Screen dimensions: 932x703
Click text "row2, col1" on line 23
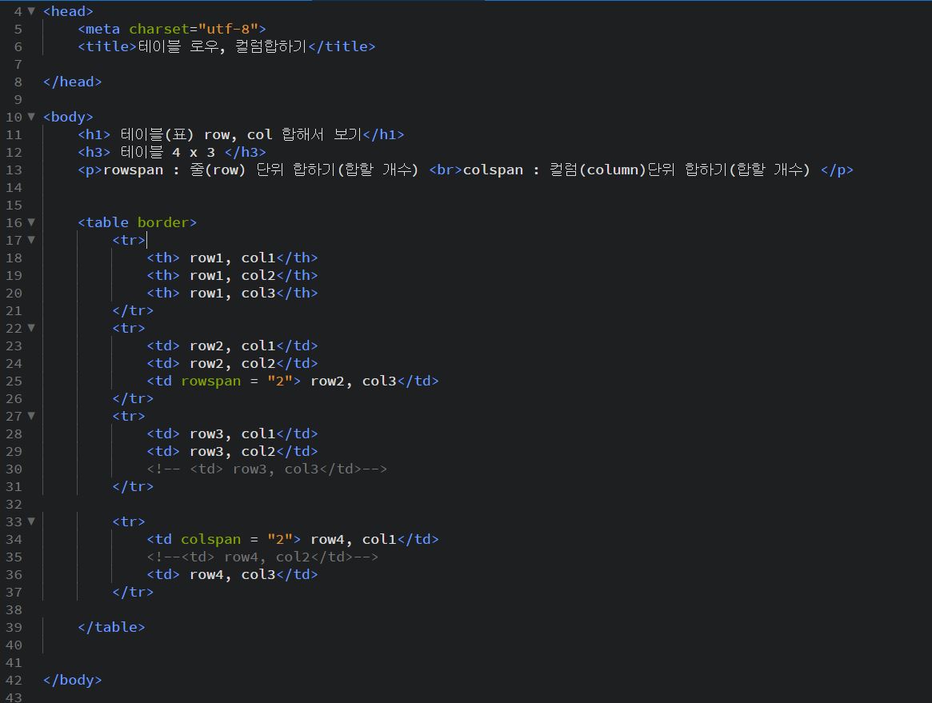coord(233,346)
